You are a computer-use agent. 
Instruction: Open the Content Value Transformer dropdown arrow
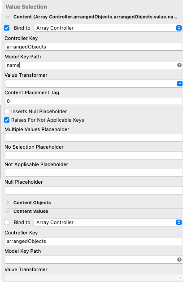[179, 84]
